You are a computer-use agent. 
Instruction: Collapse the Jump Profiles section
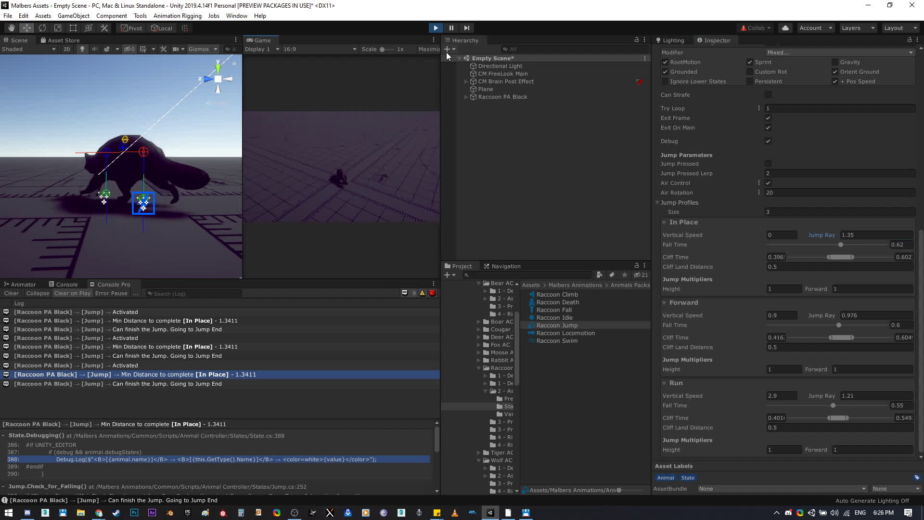click(657, 203)
